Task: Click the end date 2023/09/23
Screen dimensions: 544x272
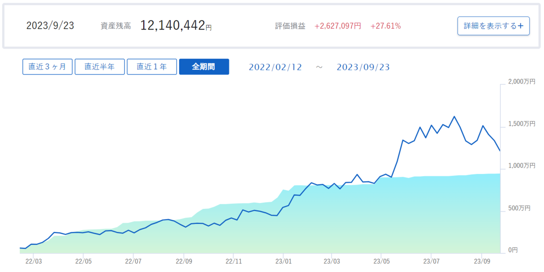Action: point(363,67)
